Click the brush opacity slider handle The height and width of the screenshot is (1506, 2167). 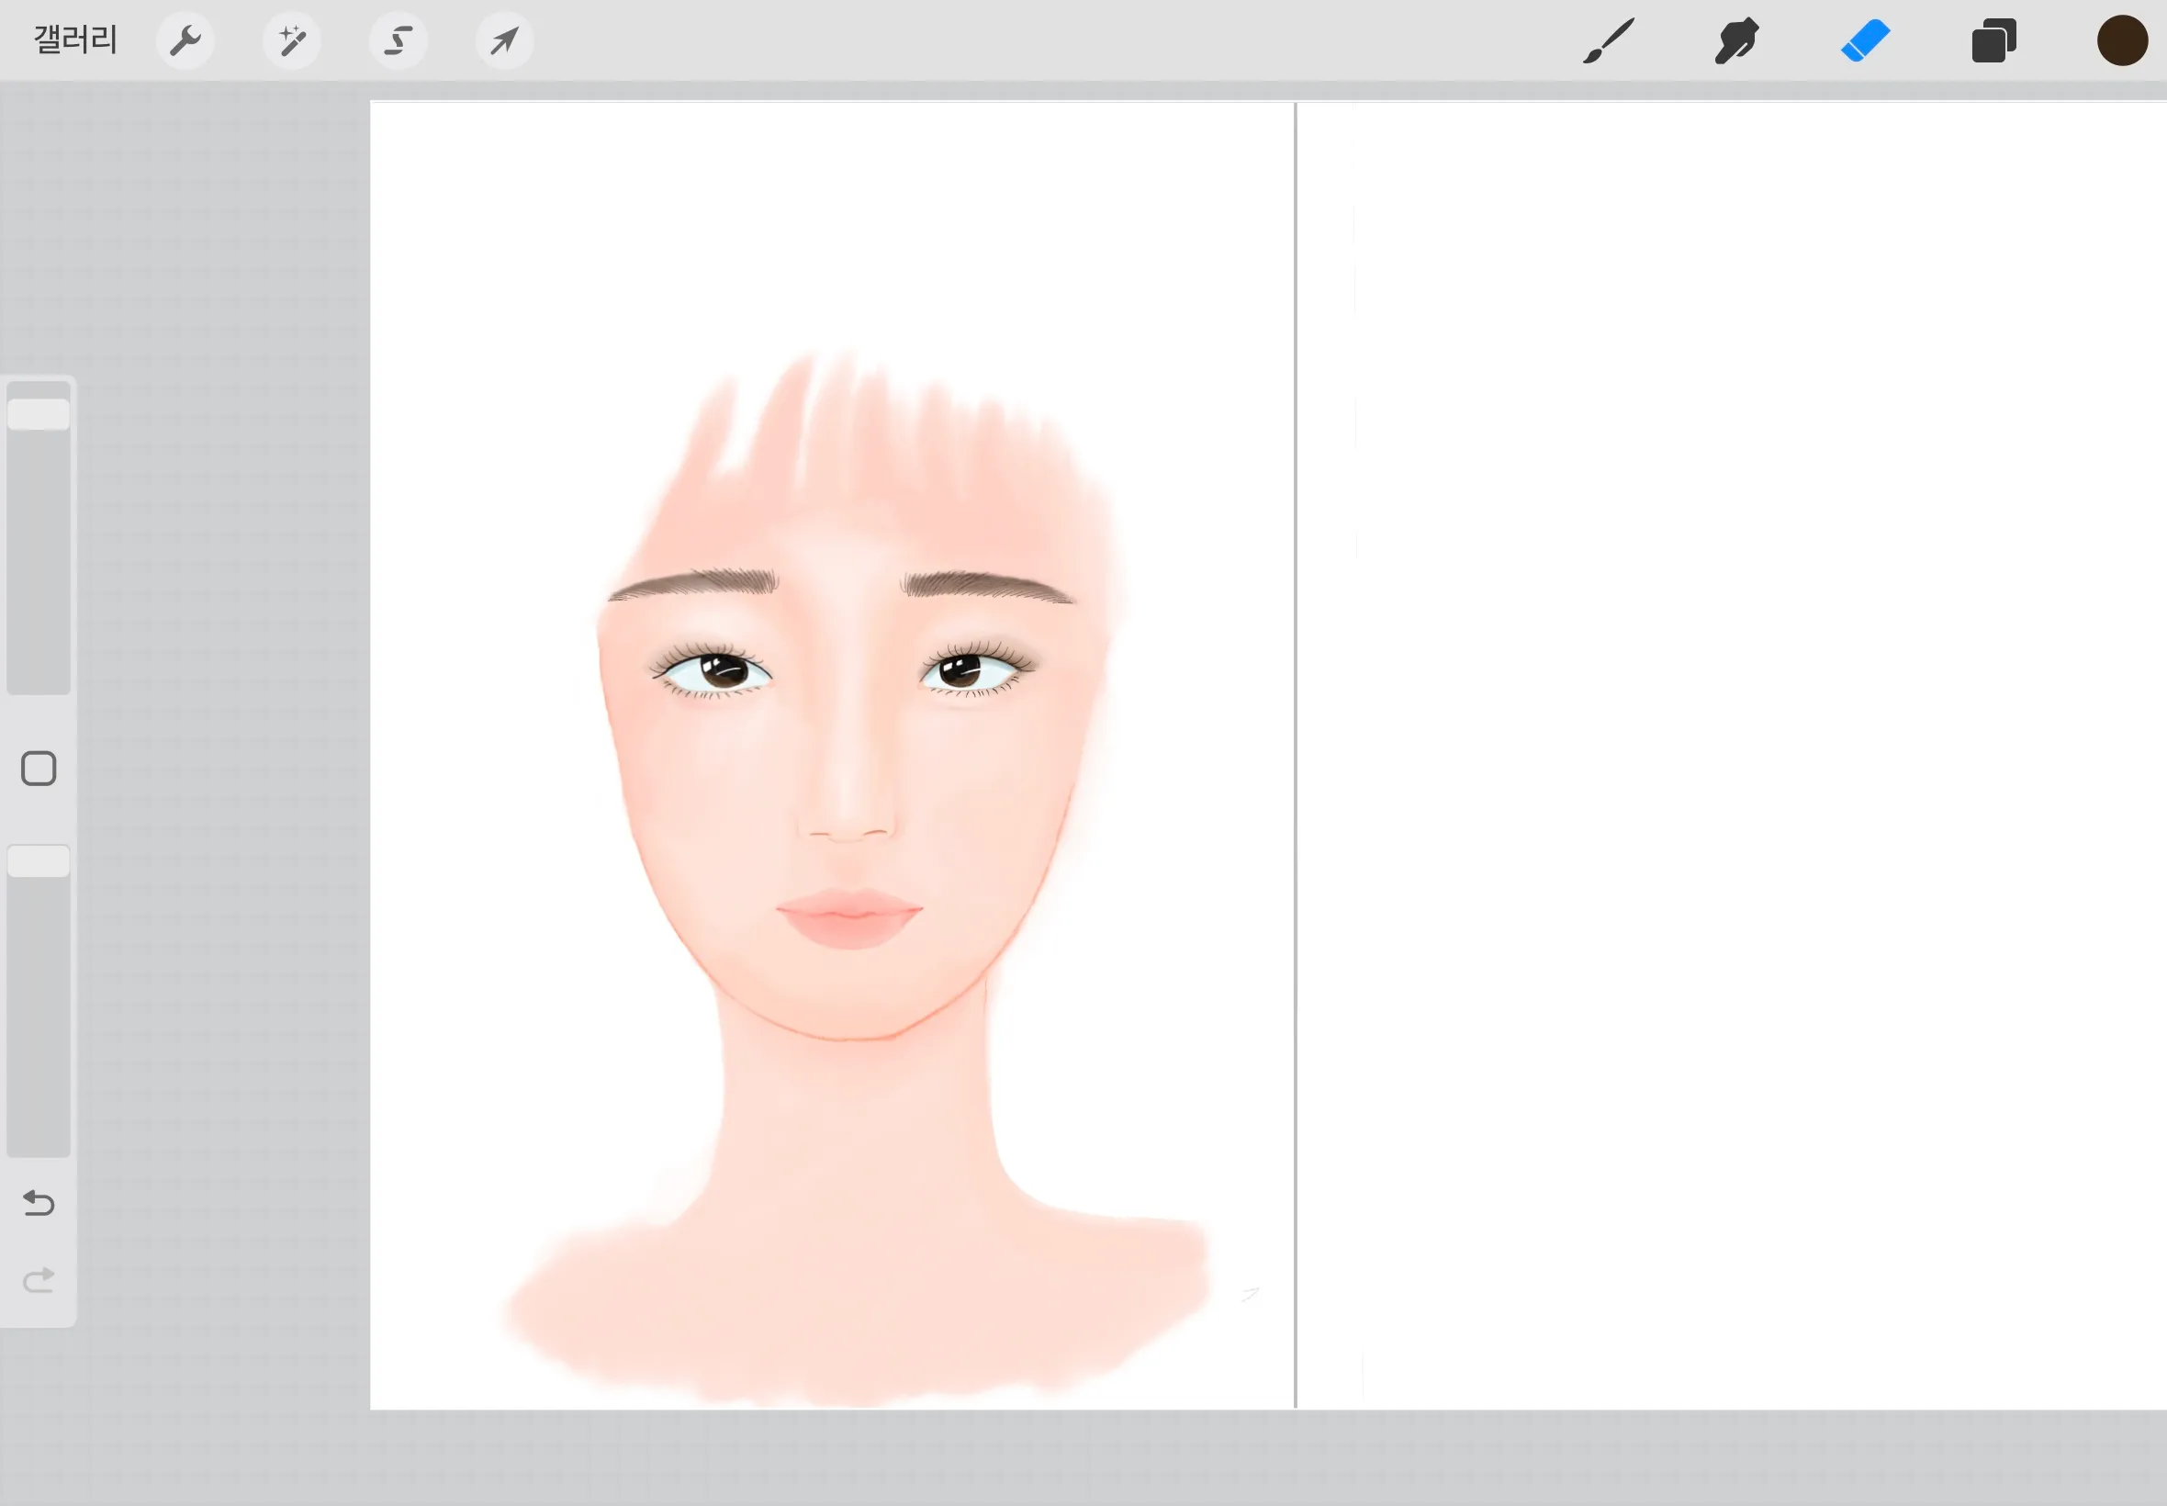39,861
